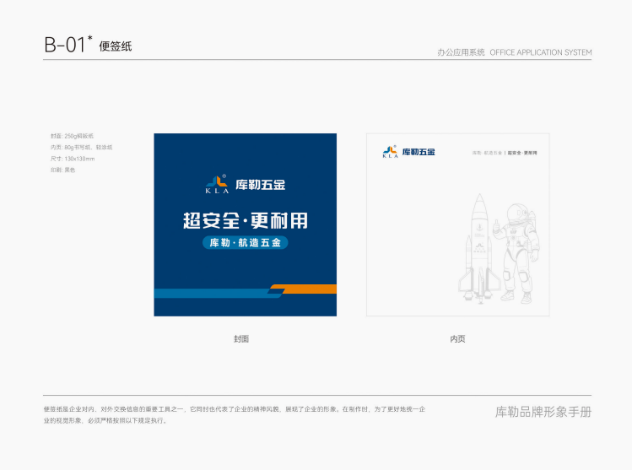The image size is (632, 470).
Task: Click the 'OFFICE APPLICATION SYSTEM' header text
Action: point(541,52)
